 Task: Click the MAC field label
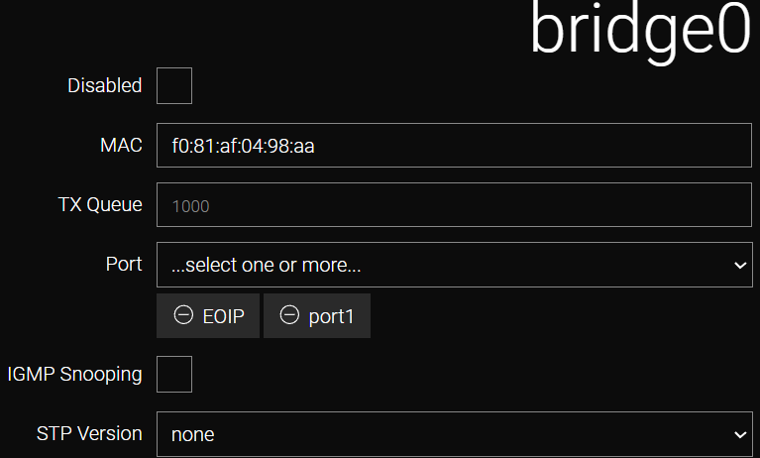121,145
